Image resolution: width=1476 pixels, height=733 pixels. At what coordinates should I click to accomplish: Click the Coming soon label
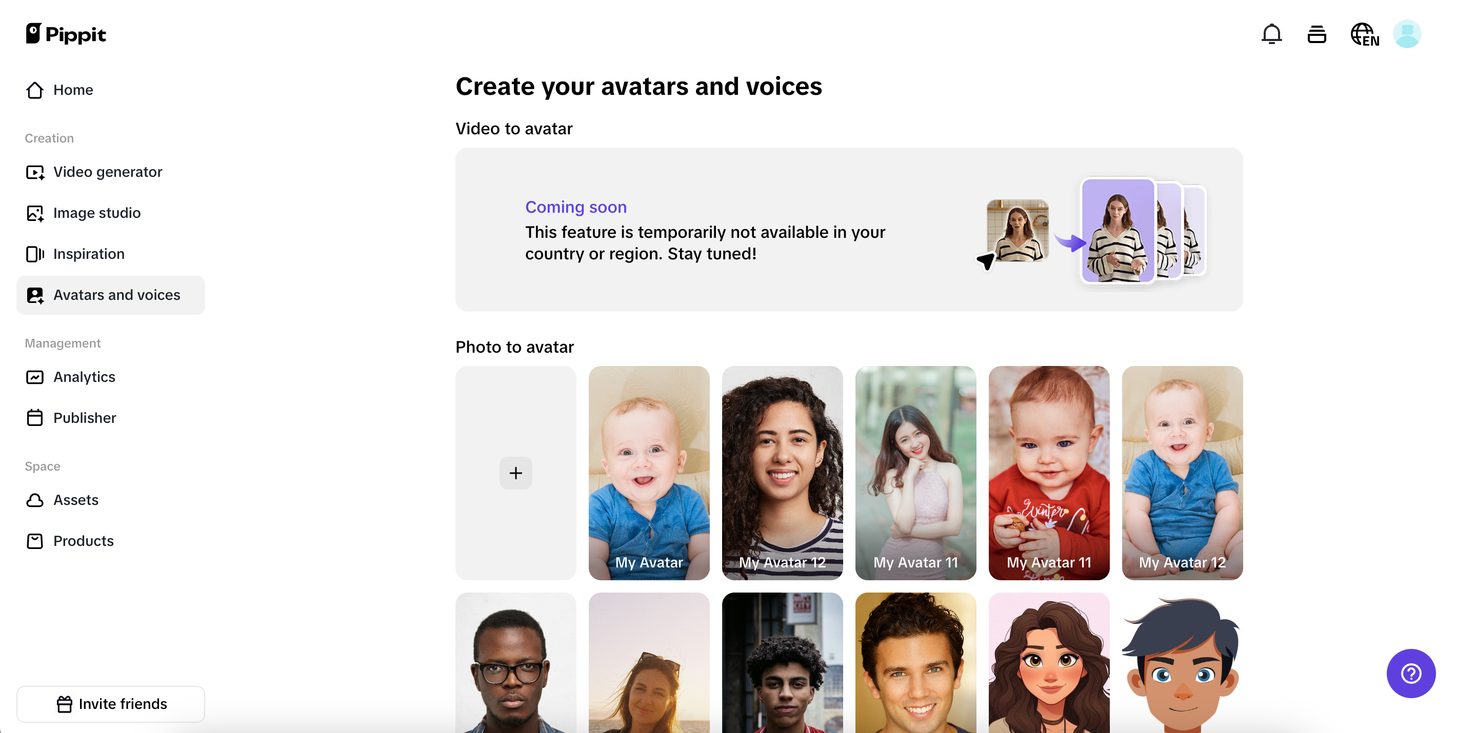[575, 207]
